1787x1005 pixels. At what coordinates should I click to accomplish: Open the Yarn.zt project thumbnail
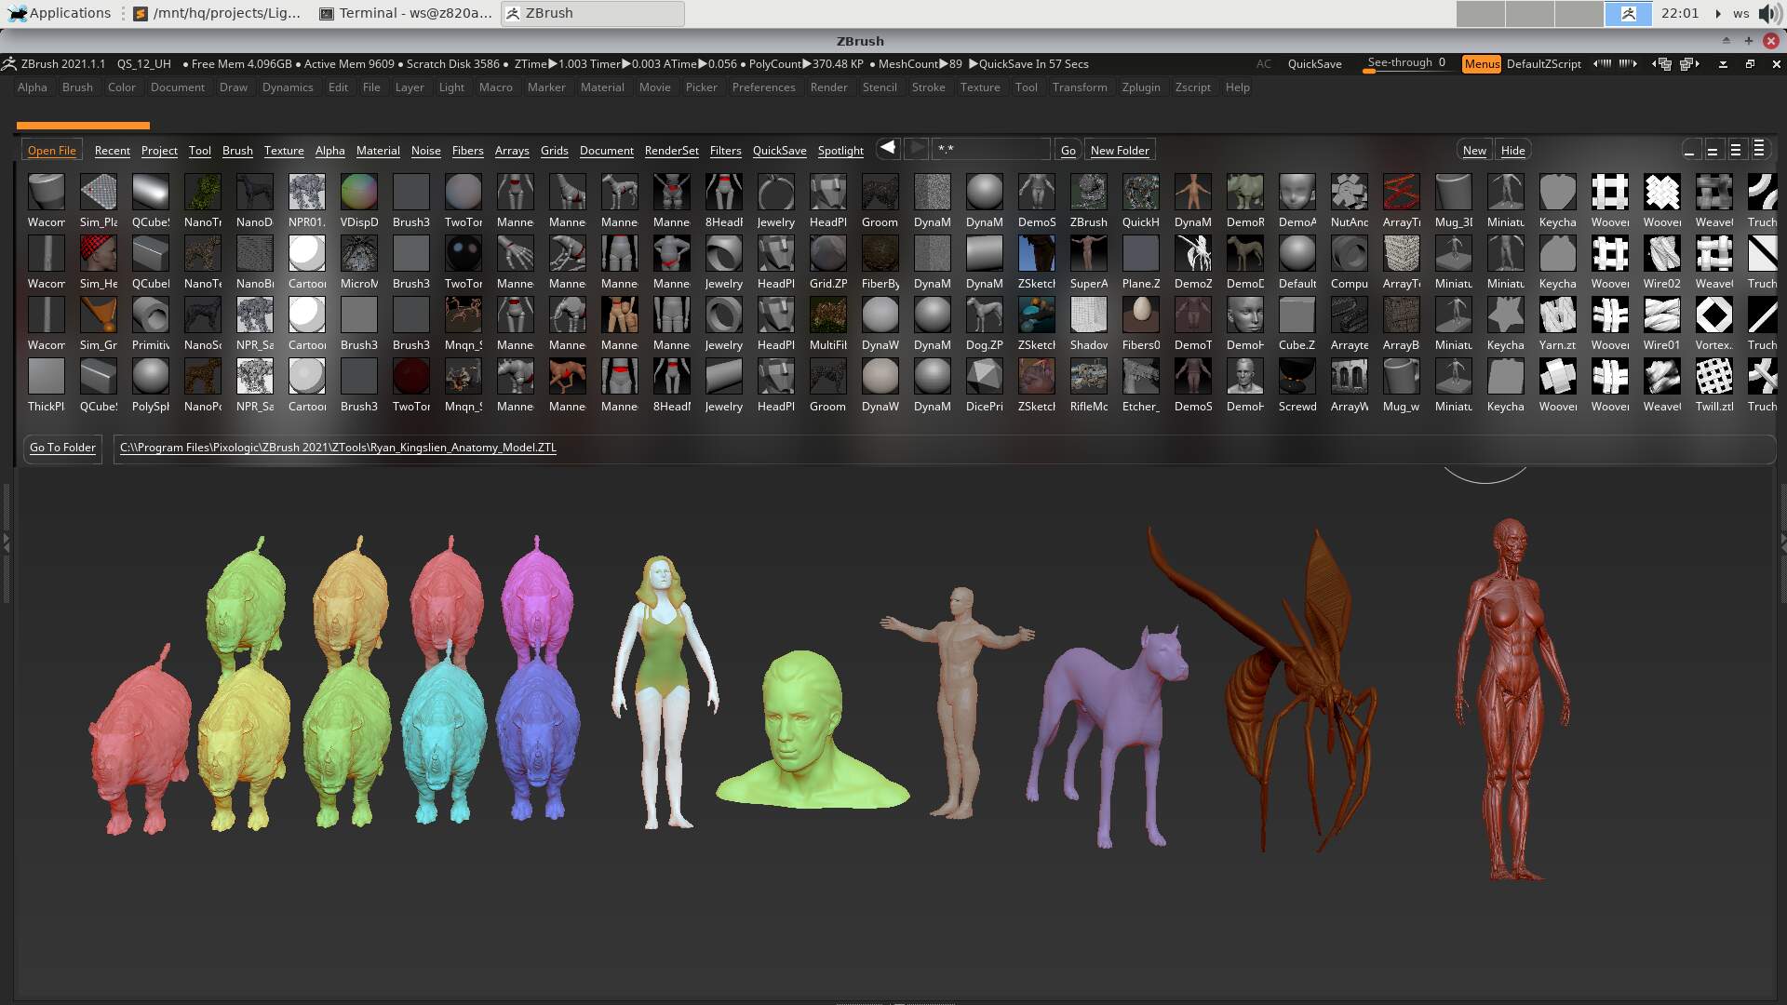(x=1557, y=315)
